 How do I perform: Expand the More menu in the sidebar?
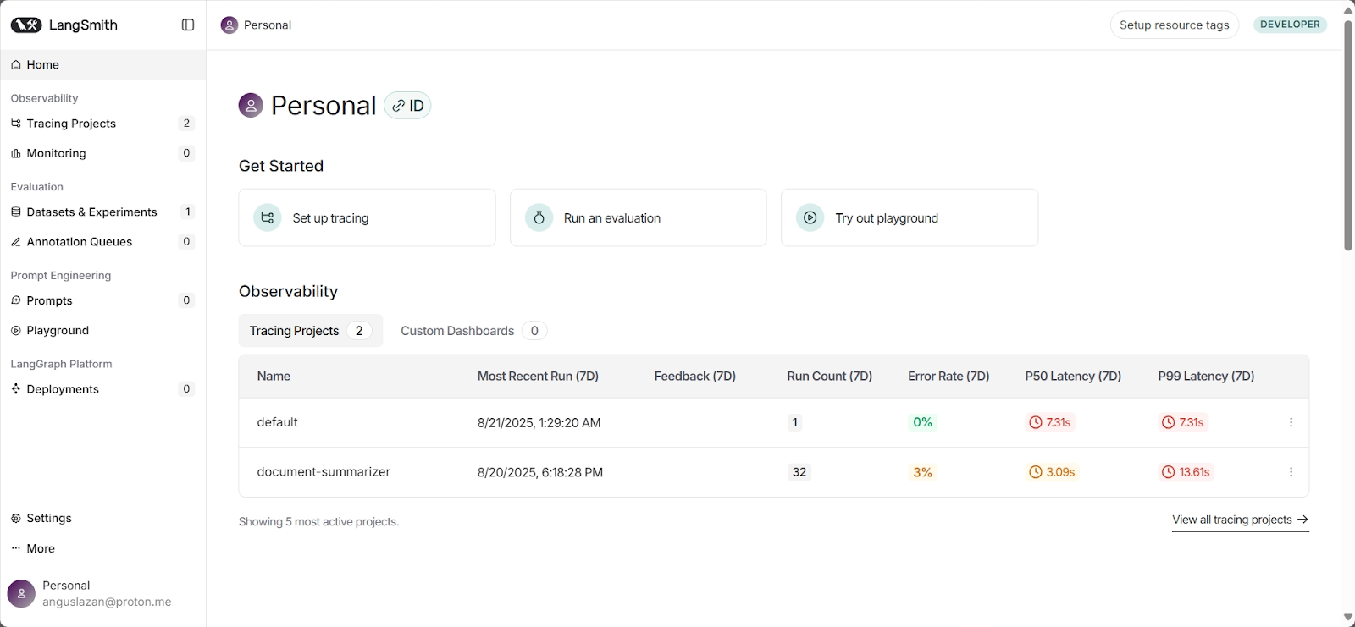103,548
